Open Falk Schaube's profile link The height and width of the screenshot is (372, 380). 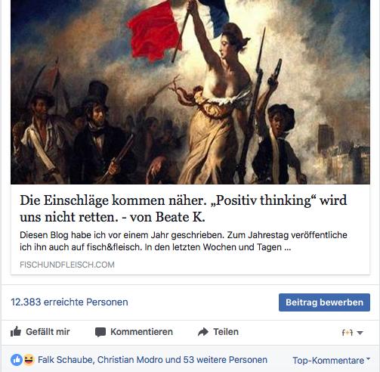[65, 360]
